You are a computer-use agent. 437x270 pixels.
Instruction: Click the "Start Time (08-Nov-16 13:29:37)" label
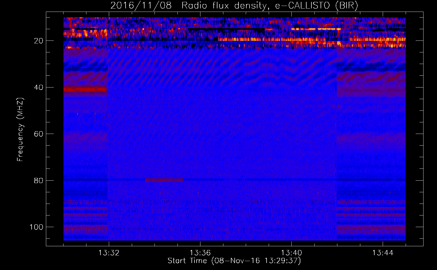click(234, 261)
